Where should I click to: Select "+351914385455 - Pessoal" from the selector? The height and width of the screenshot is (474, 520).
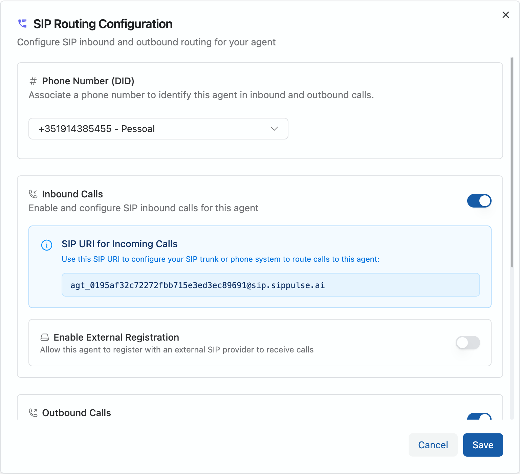pyautogui.click(x=97, y=129)
